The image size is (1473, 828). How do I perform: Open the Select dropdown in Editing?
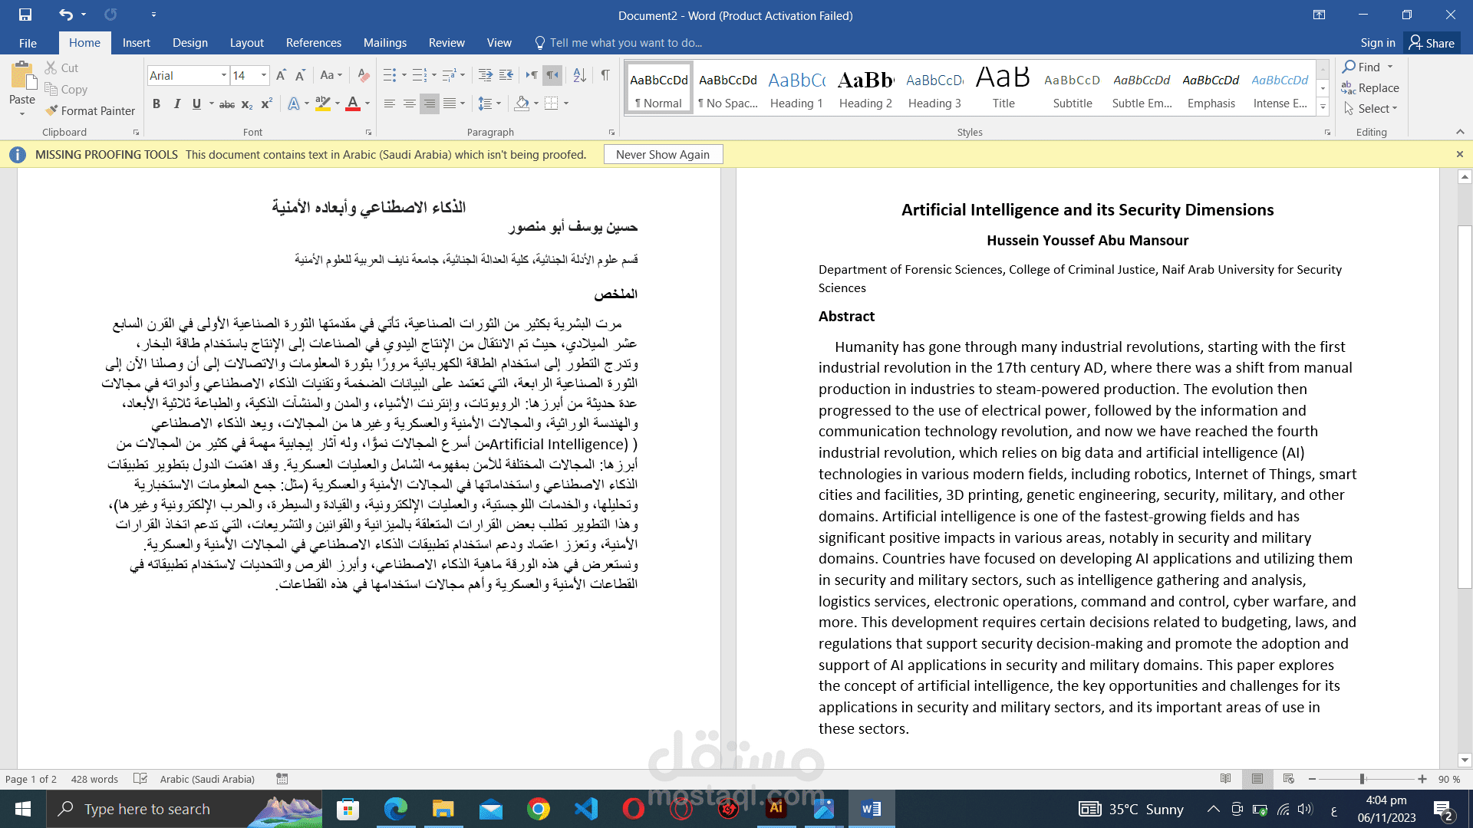(1371, 109)
